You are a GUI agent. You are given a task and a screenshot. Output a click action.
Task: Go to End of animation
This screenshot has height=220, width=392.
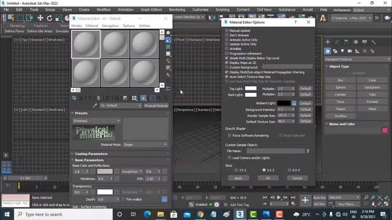[293, 197]
